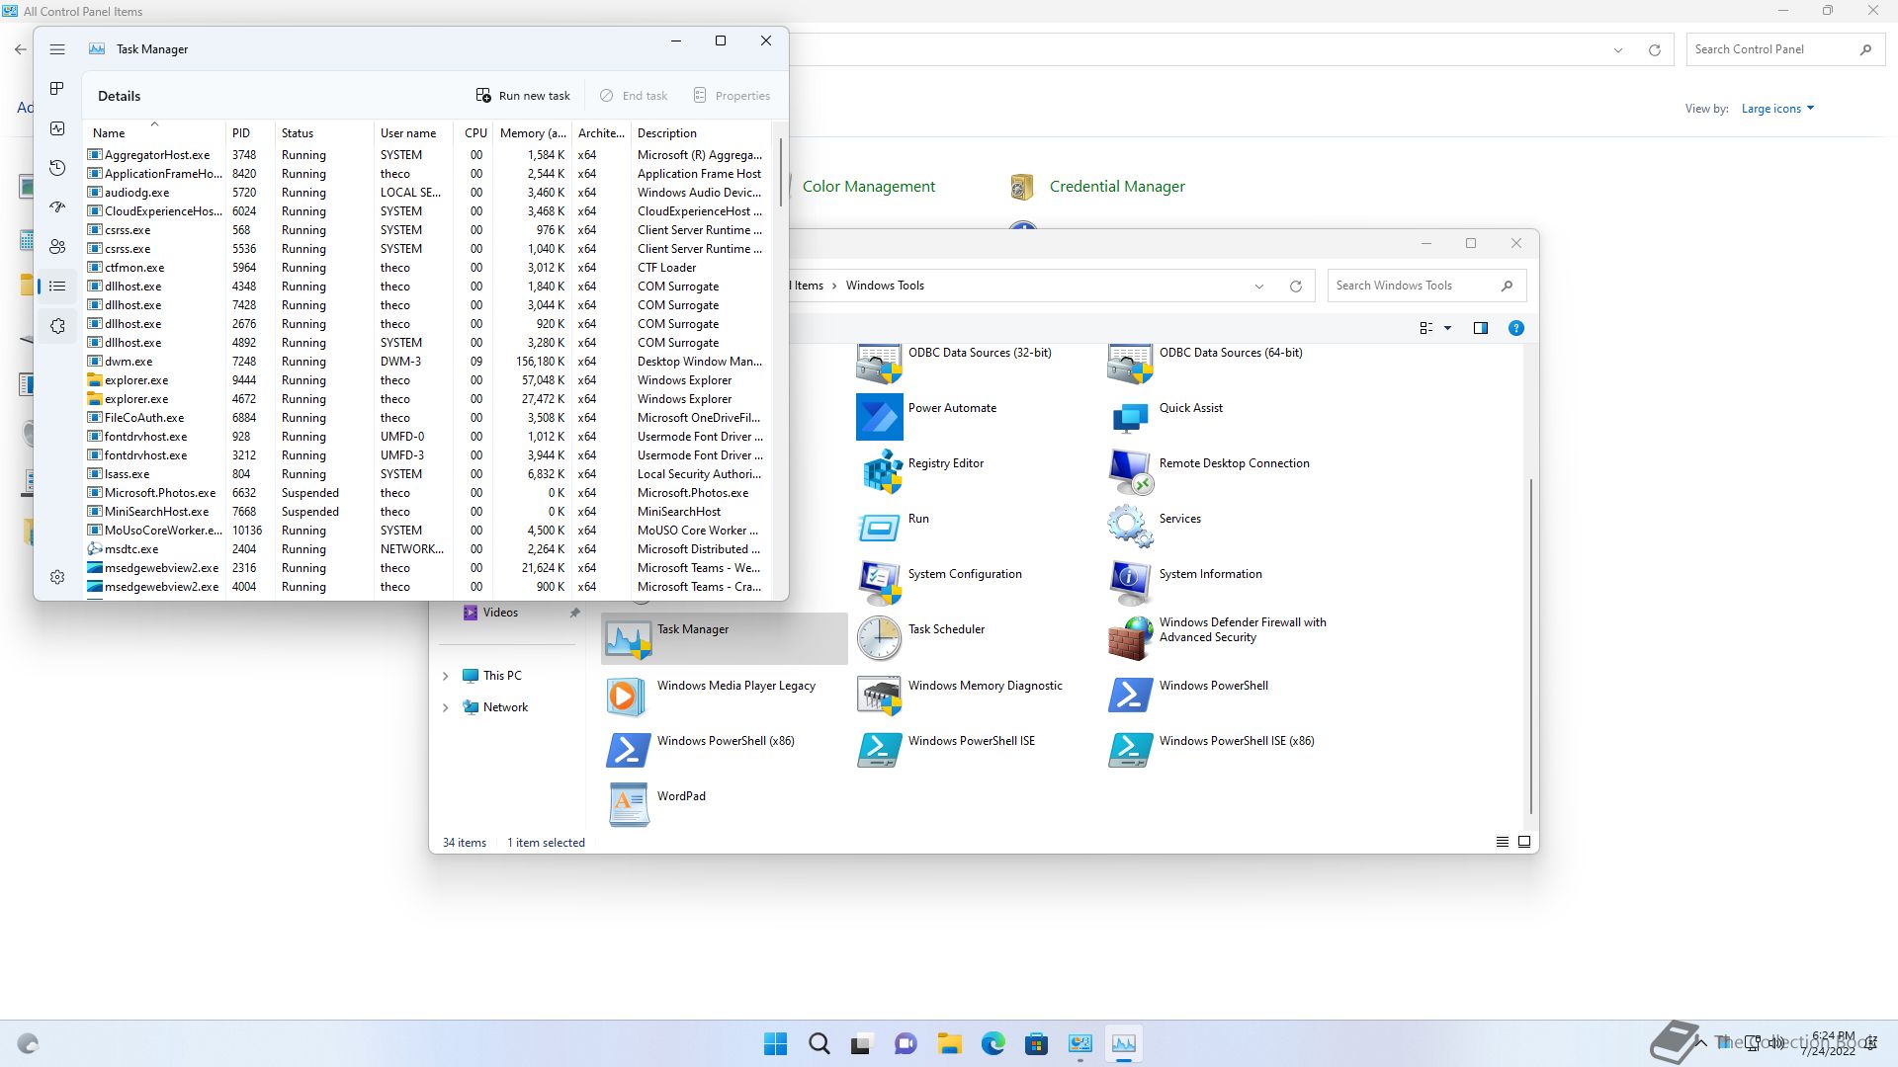Open Start menu from taskbar
The width and height of the screenshot is (1898, 1067).
776,1043
